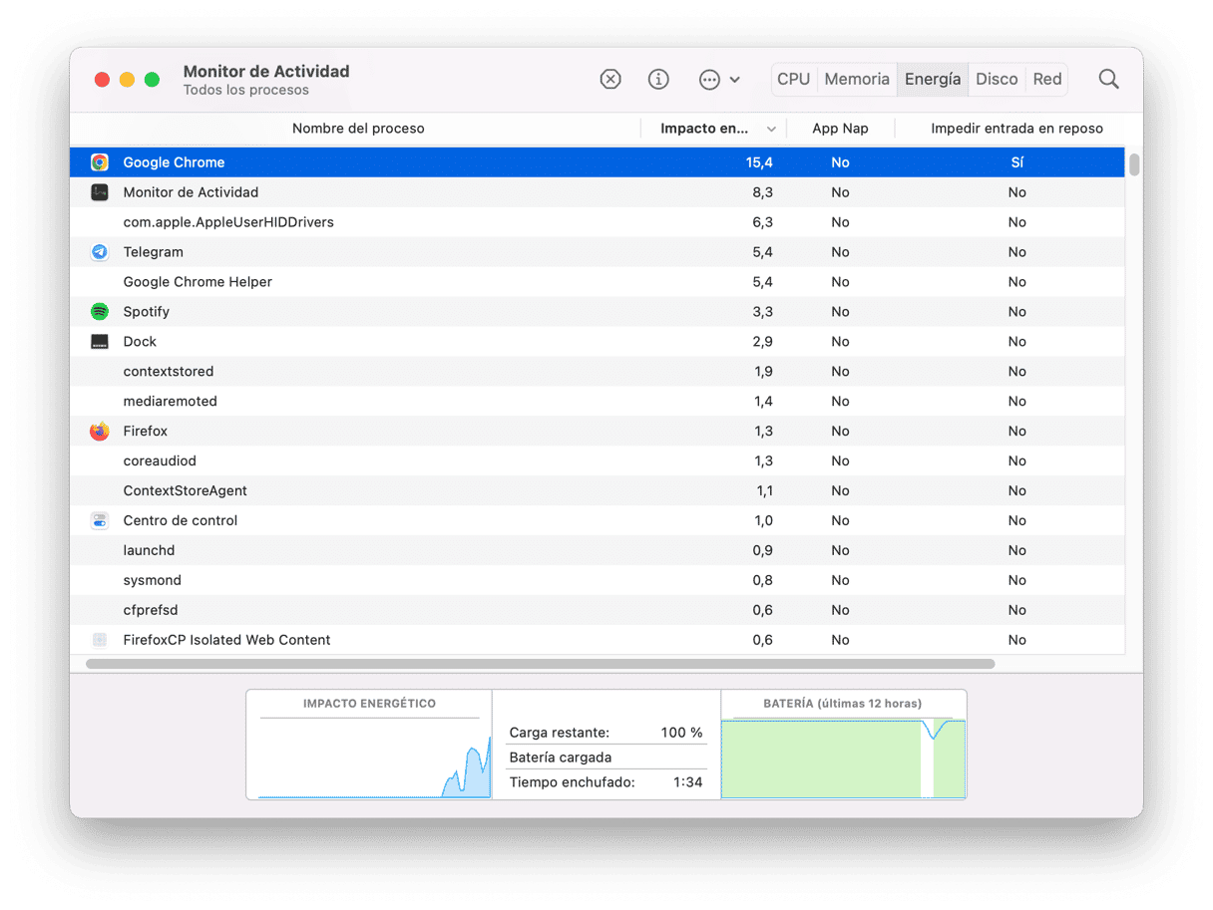Sort by Nombre del proceso header
This screenshot has width=1213, height=910.
click(x=358, y=129)
